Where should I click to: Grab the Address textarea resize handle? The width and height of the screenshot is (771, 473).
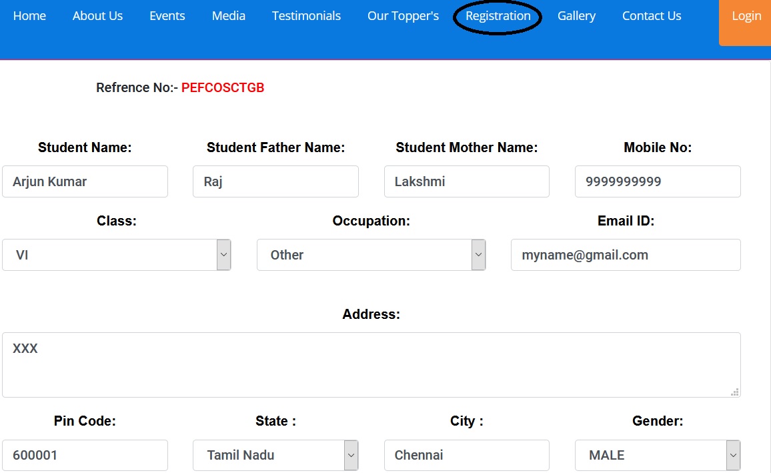[735, 392]
